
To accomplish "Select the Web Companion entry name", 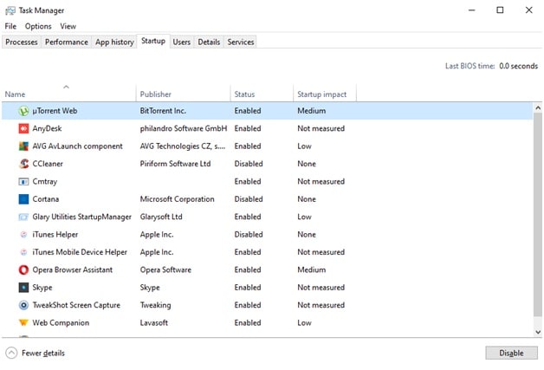I will 61,323.
